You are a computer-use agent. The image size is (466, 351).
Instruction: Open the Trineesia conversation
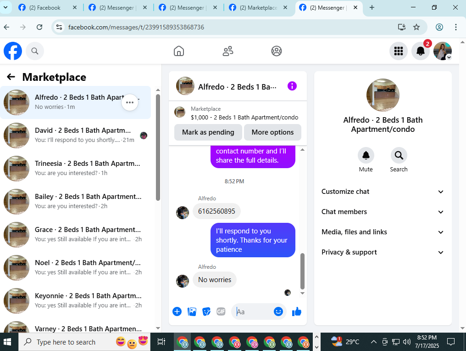coord(76,169)
